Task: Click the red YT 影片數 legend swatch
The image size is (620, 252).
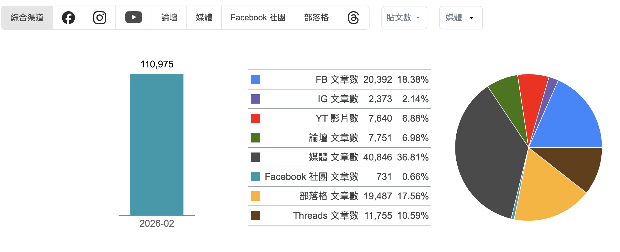Action: pos(255,118)
